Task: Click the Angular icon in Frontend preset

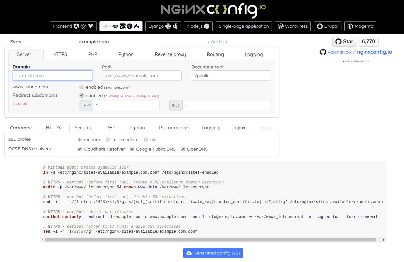Action: tap(76, 26)
